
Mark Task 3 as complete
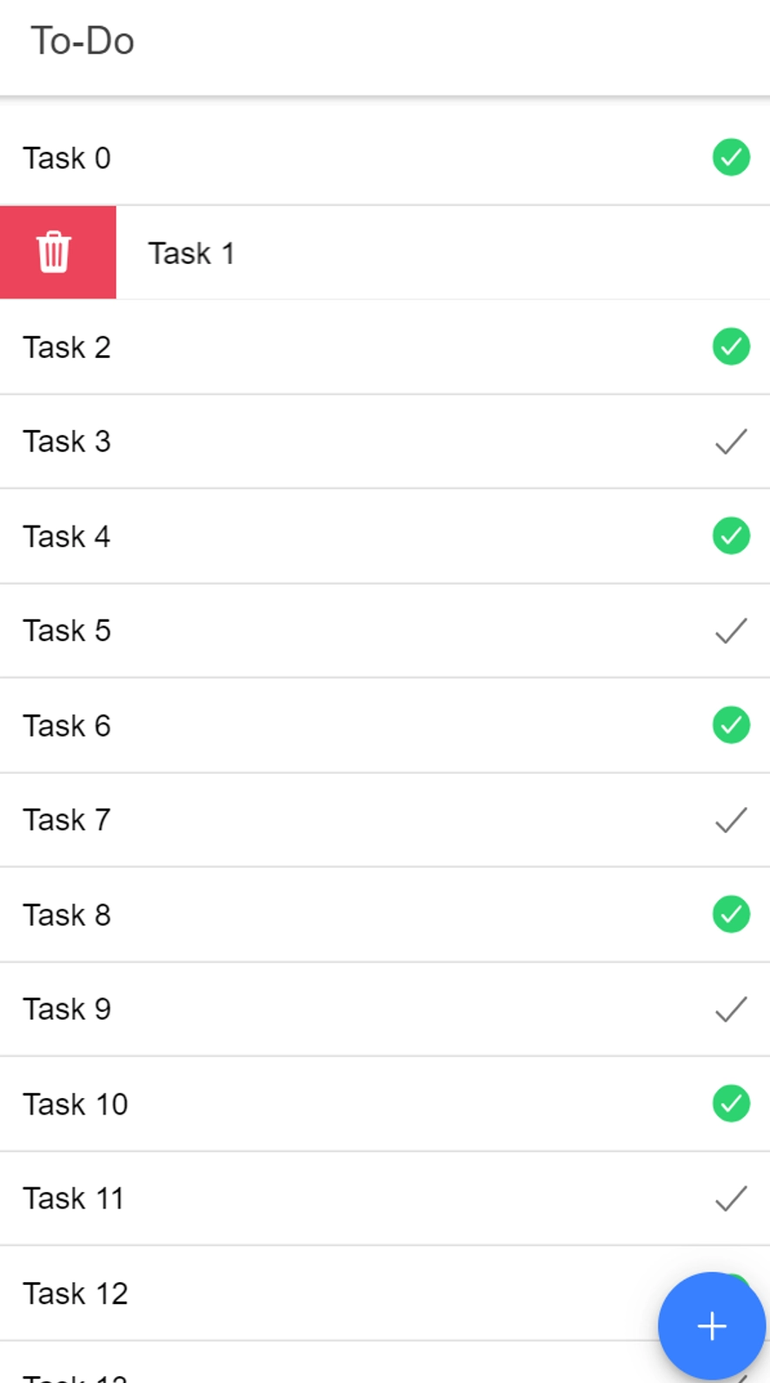(731, 441)
